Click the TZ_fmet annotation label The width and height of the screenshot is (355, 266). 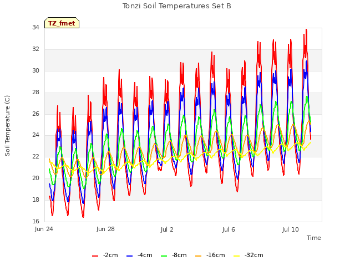(62, 23)
